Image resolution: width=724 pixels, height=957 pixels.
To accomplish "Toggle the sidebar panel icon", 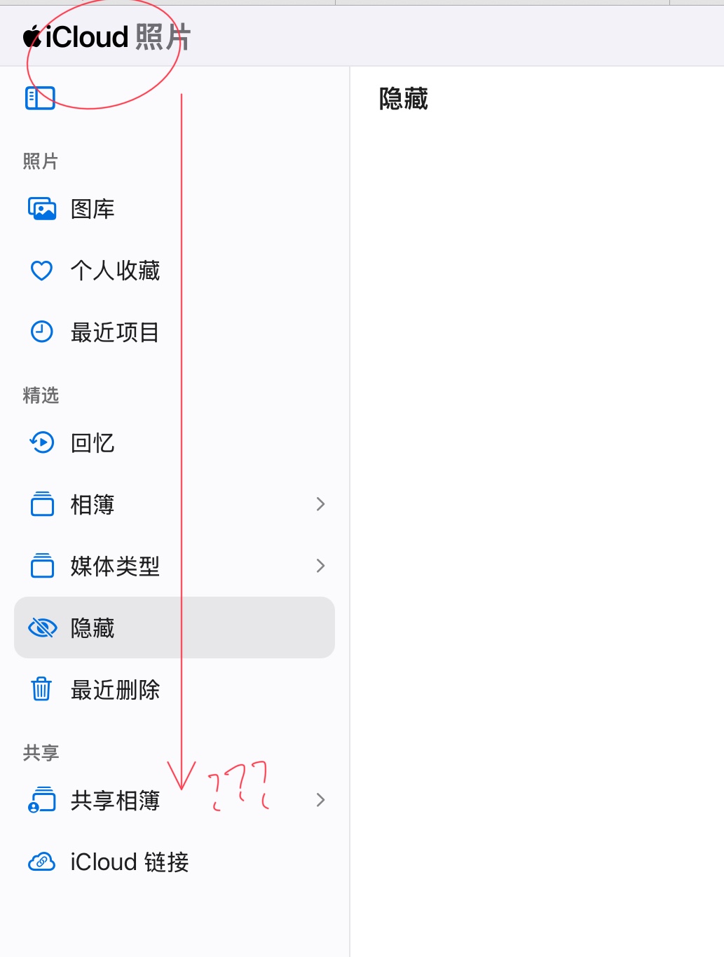I will 40,98.
